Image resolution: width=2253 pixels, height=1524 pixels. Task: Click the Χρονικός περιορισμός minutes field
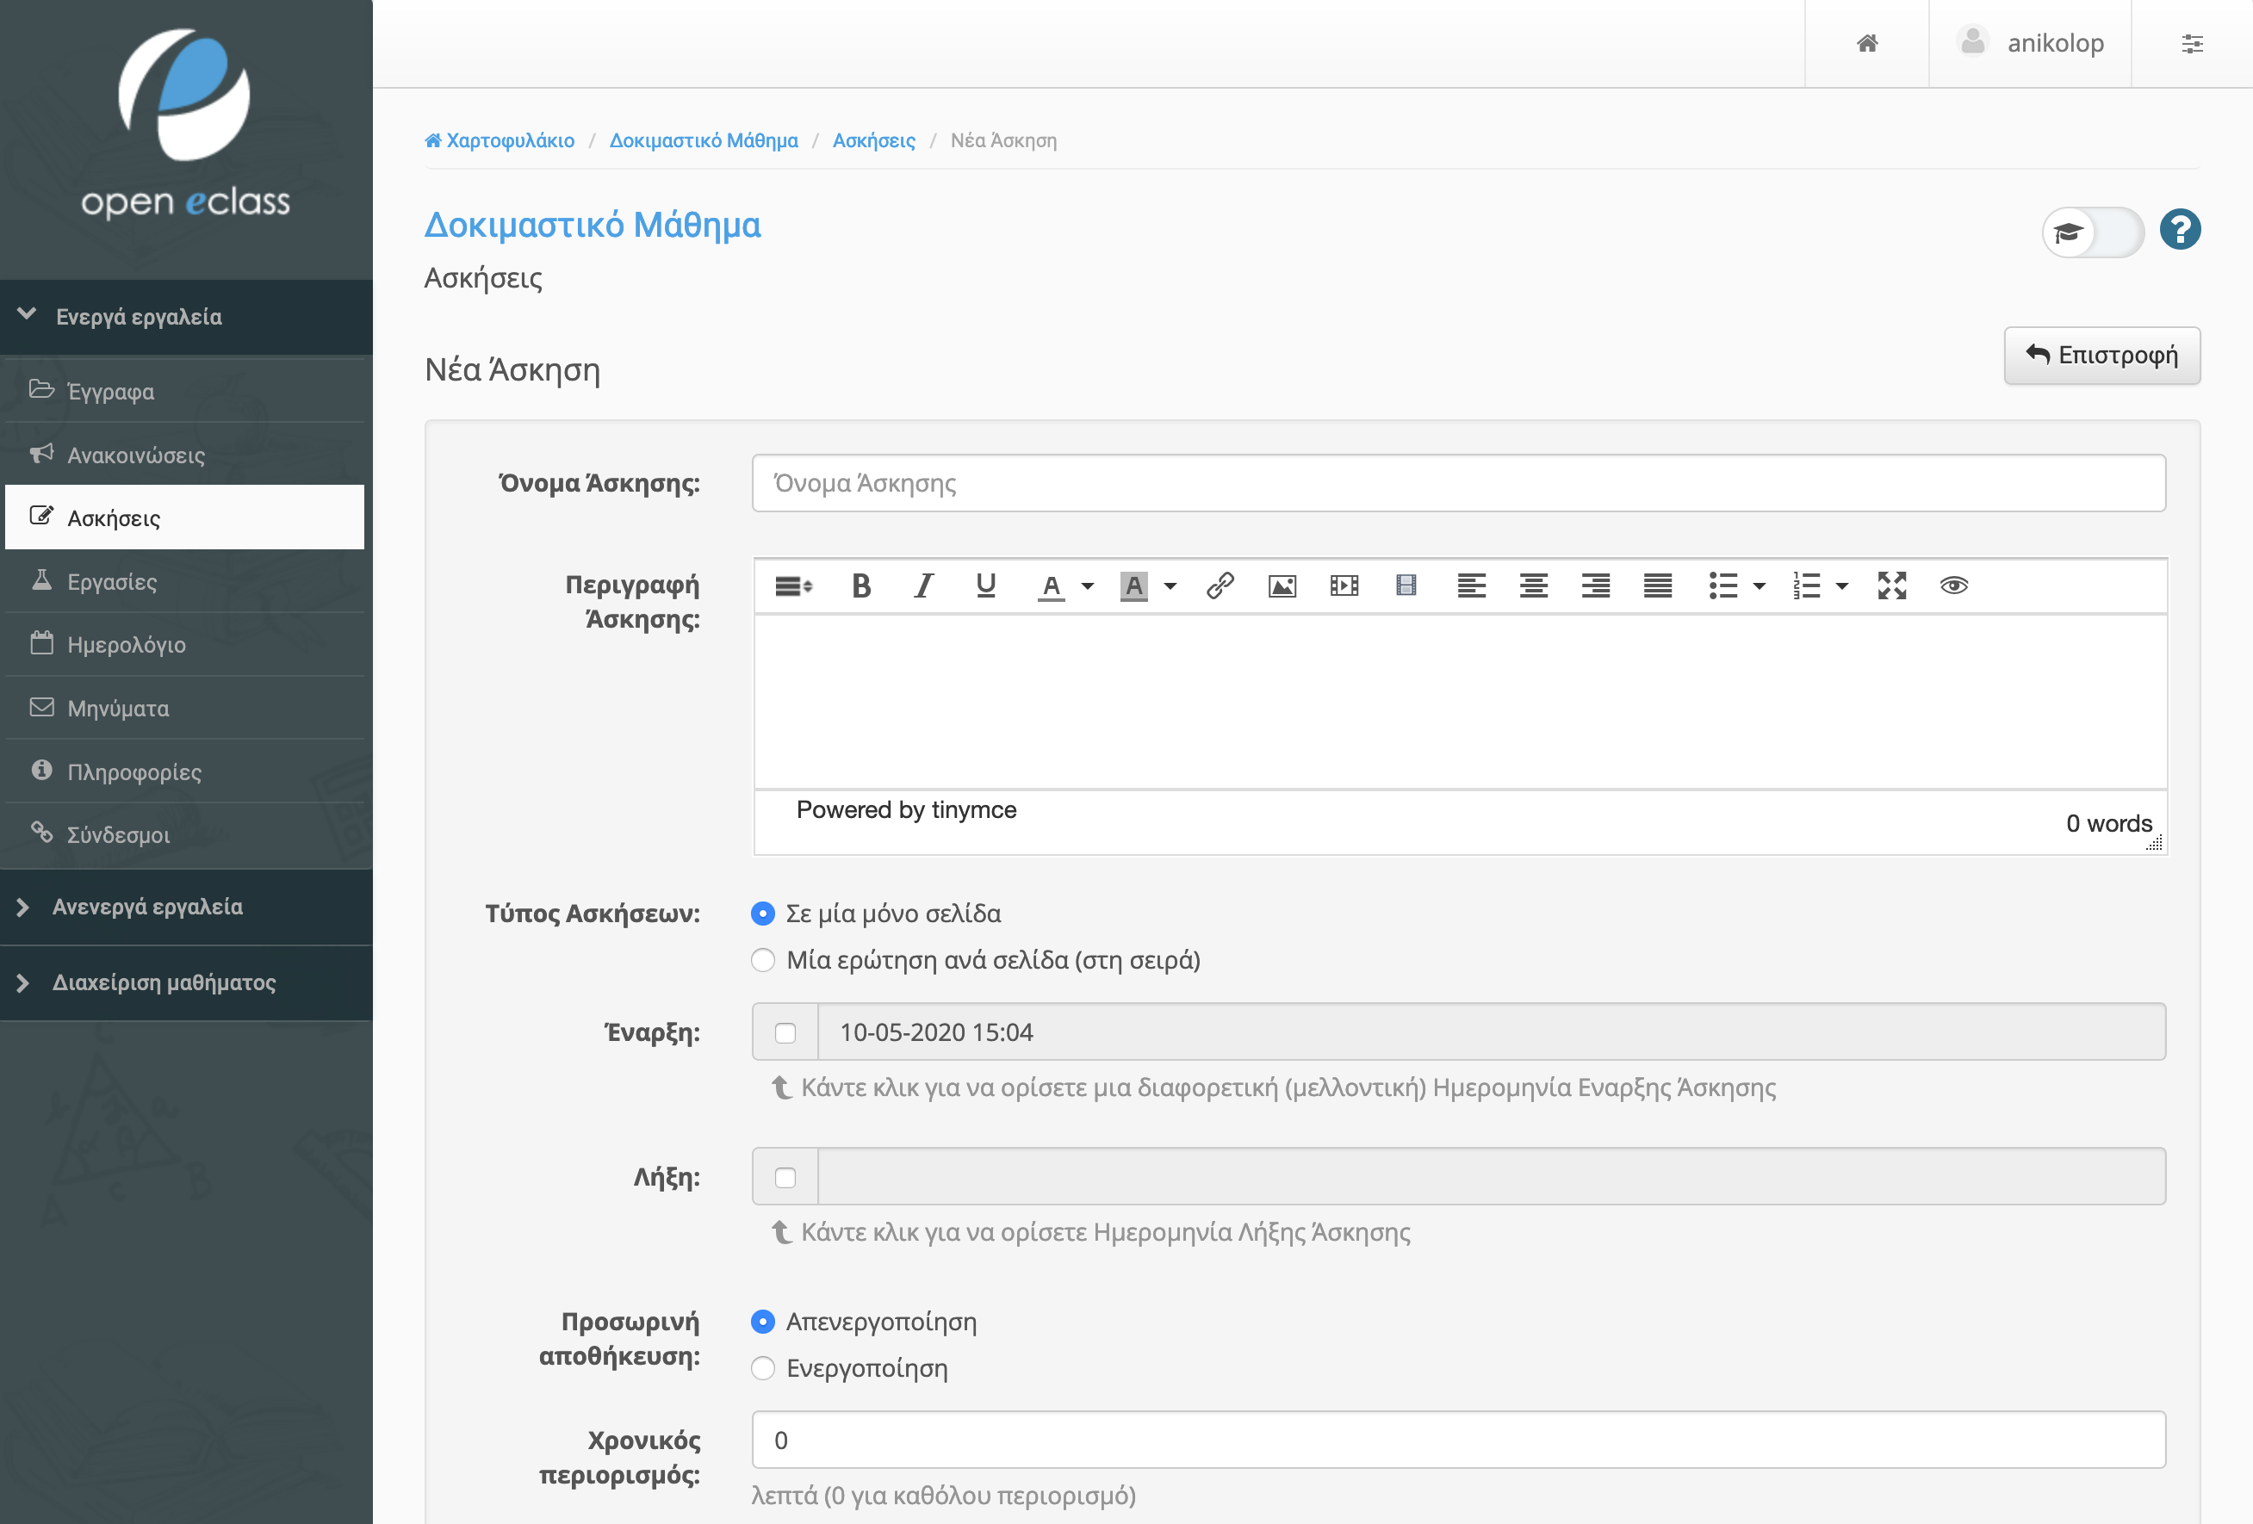point(1459,1440)
